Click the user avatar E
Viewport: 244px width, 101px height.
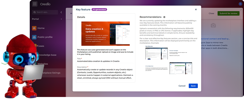(240, 4)
